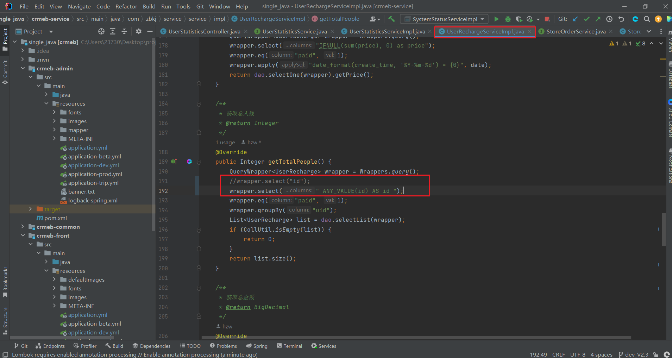This screenshot has height=358, width=672.
Task: Open the Services tool window
Action: 324,346
